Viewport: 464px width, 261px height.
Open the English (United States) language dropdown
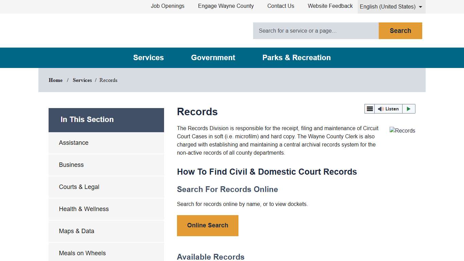pyautogui.click(x=391, y=7)
